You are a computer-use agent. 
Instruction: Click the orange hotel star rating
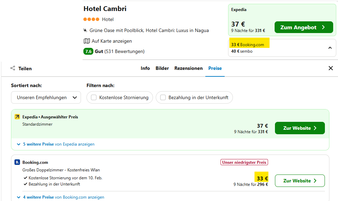(x=91, y=19)
